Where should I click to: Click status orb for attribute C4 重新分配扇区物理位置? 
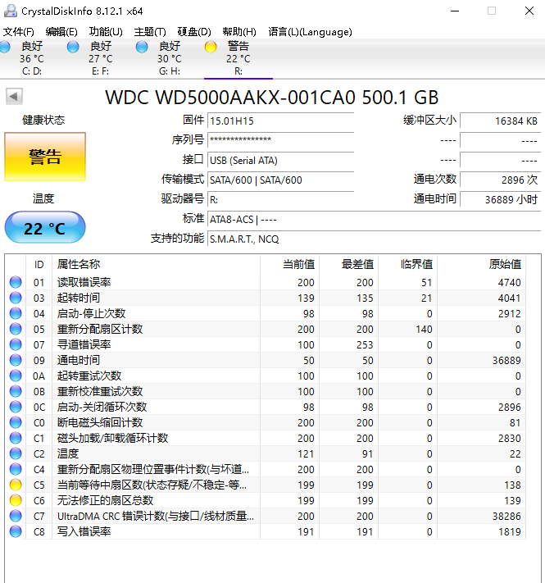click(x=16, y=470)
